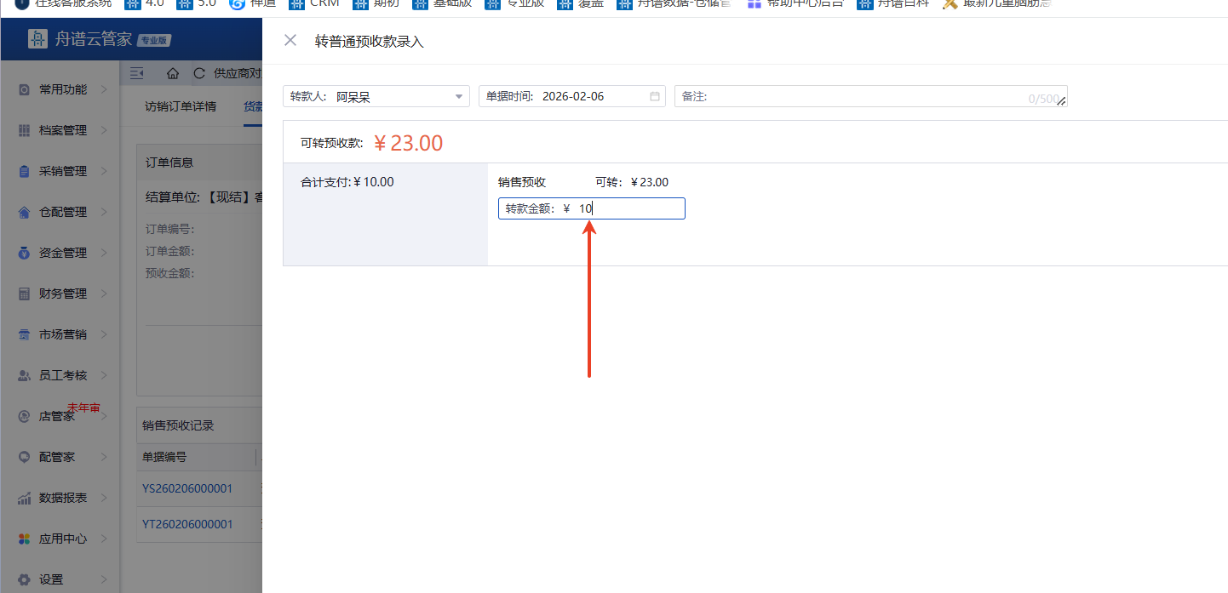Screen dimensions: 1228x593
Task: Click the refresh icon beside 供应商对
Action: tap(199, 74)
